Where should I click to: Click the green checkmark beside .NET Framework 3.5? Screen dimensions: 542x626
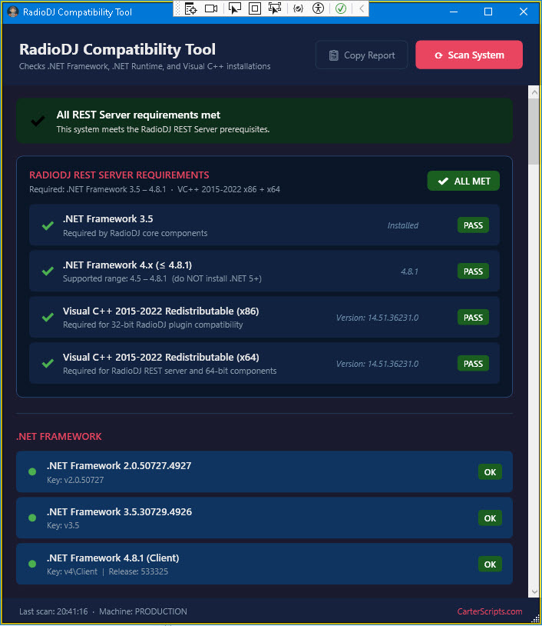pos(48,225)
